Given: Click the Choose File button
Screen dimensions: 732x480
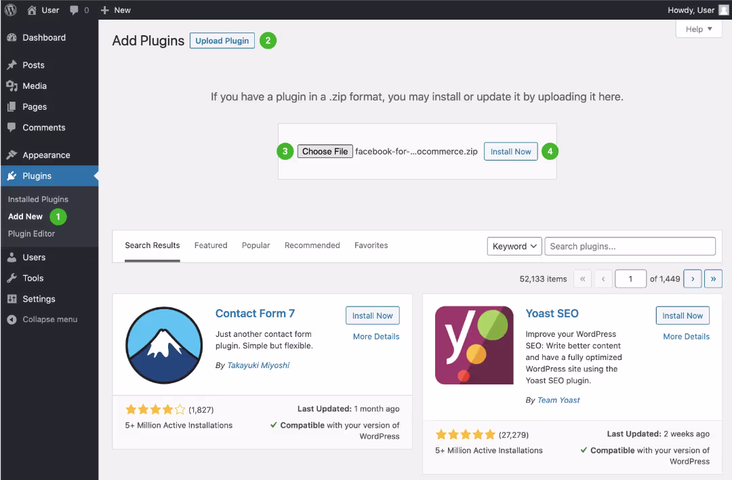Looking at the screenshot, I should (325, 151).
